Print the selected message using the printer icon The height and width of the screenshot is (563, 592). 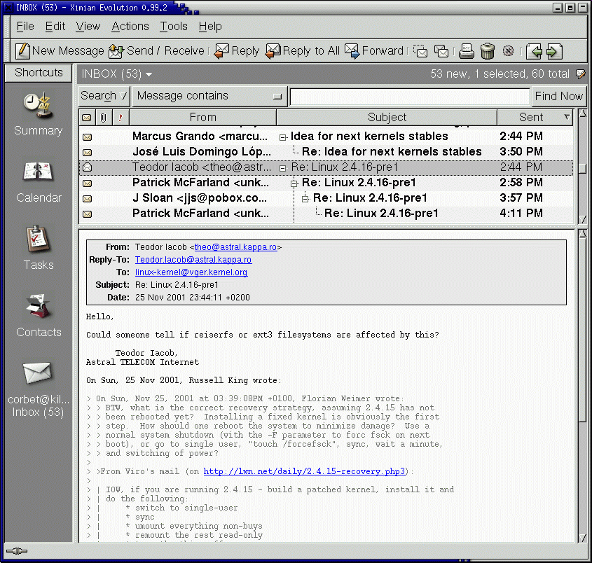467,51
